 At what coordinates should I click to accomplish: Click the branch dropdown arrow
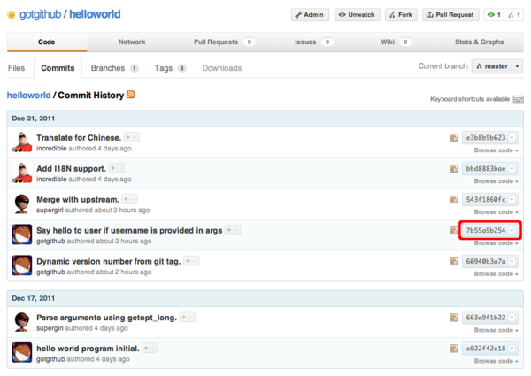coord(517,66)
